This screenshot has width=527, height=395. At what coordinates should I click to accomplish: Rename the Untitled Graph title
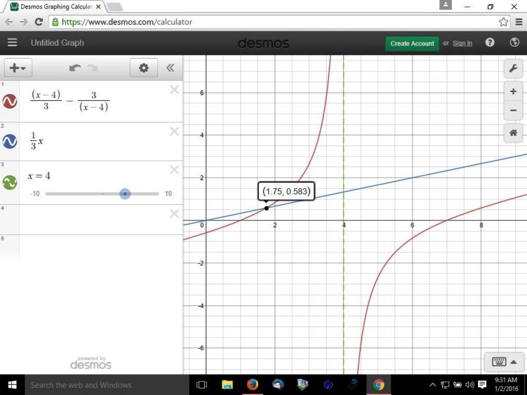[57, 43]
